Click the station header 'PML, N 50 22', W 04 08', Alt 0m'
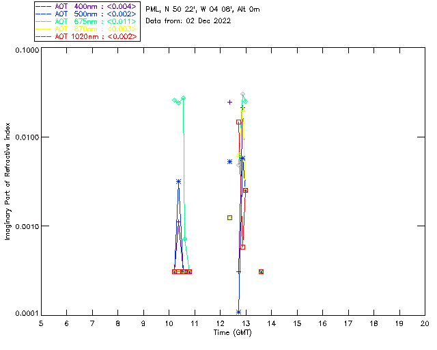 click(203, 9)
